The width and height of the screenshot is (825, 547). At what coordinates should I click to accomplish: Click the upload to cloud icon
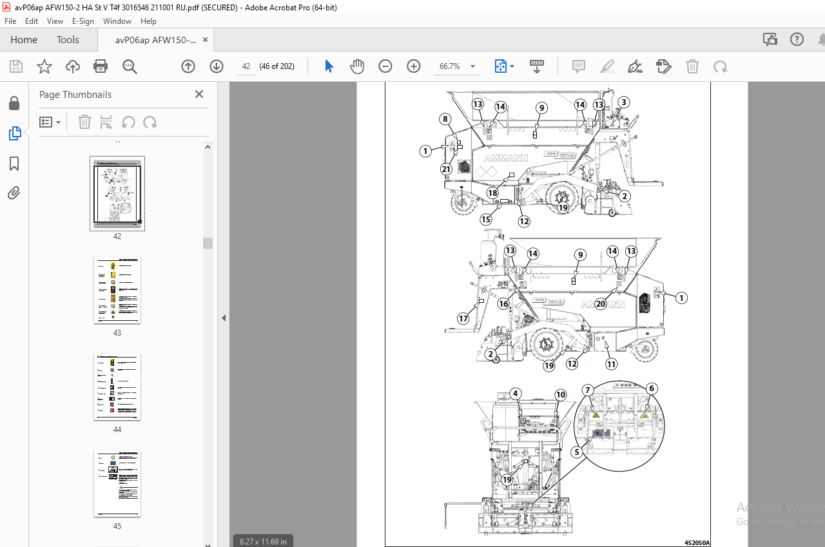coord(73,66)
